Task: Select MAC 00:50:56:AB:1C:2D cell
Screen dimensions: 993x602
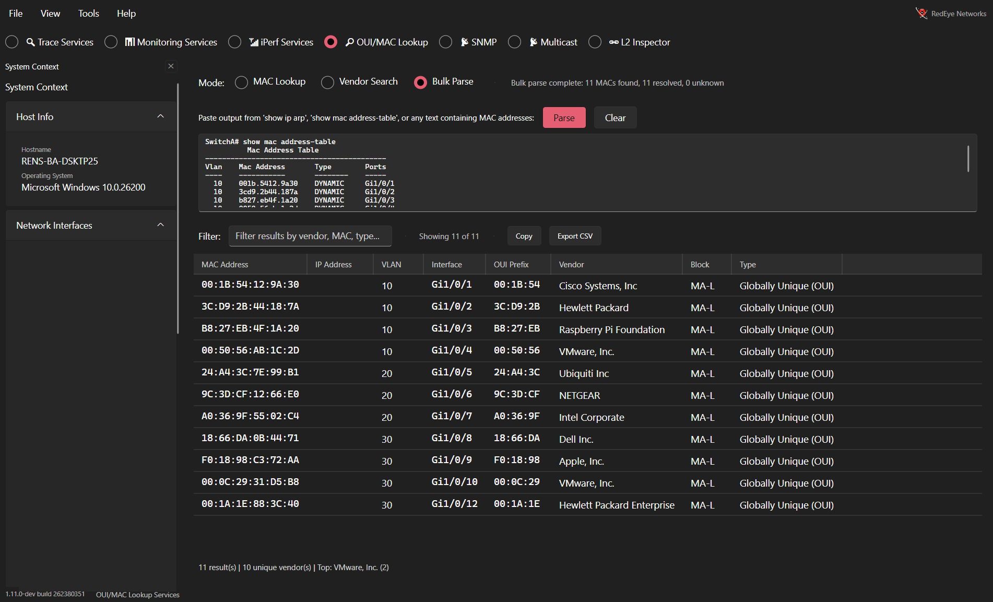Action: pos(250,350)
